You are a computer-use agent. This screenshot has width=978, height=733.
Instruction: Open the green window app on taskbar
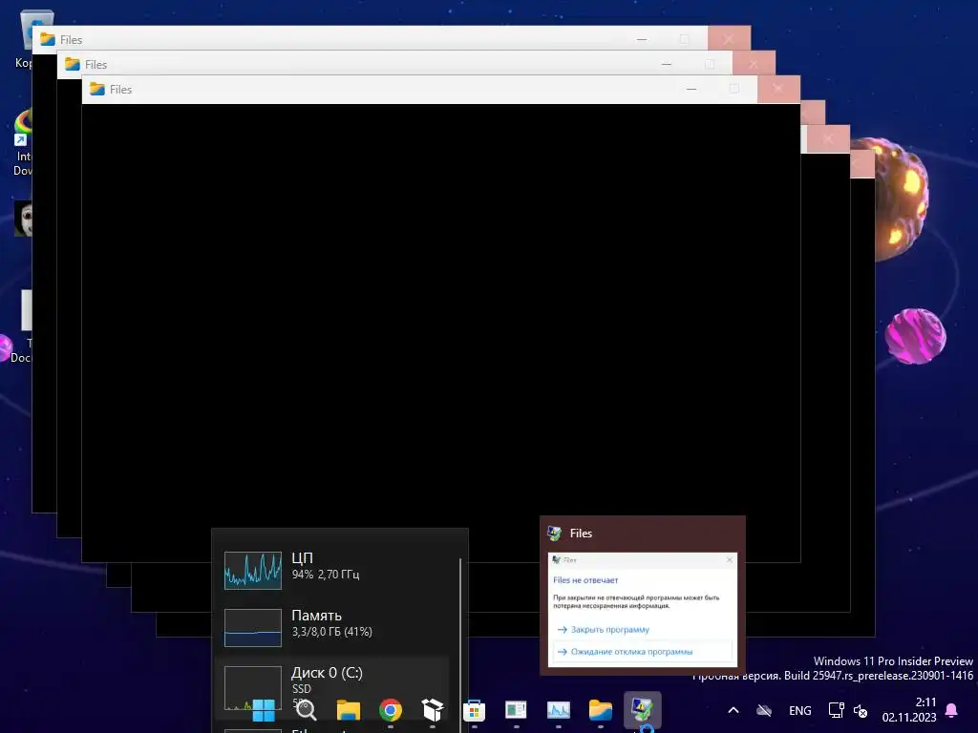pyautogui.click(x=516, y=710)
